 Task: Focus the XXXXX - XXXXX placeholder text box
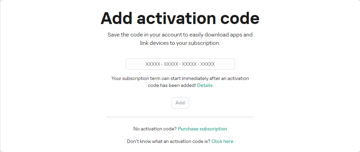(180, 64)
